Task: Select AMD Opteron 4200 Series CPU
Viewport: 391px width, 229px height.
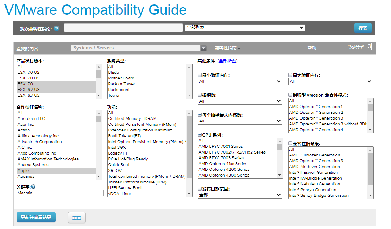Action: point(237,169)
